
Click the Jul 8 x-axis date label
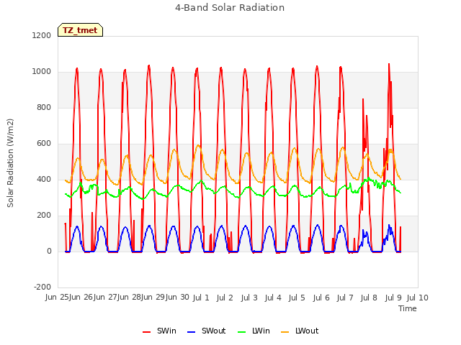click(x=369, y=298)
